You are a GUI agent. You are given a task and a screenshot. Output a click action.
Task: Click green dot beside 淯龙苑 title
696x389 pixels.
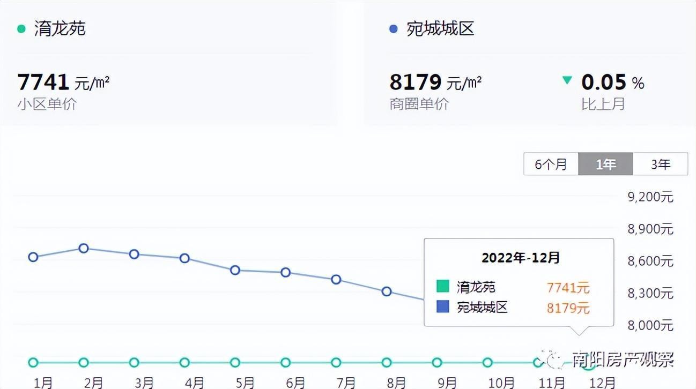[21, 29]
